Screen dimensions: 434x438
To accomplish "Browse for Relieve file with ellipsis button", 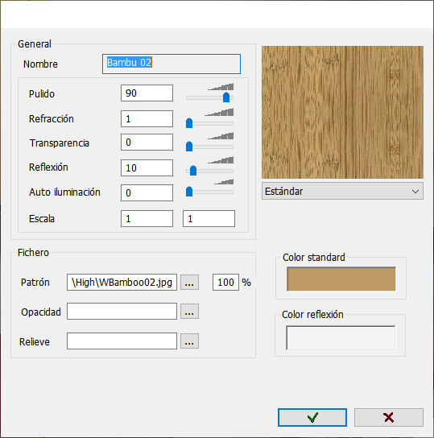I will (x=189, y=341).
